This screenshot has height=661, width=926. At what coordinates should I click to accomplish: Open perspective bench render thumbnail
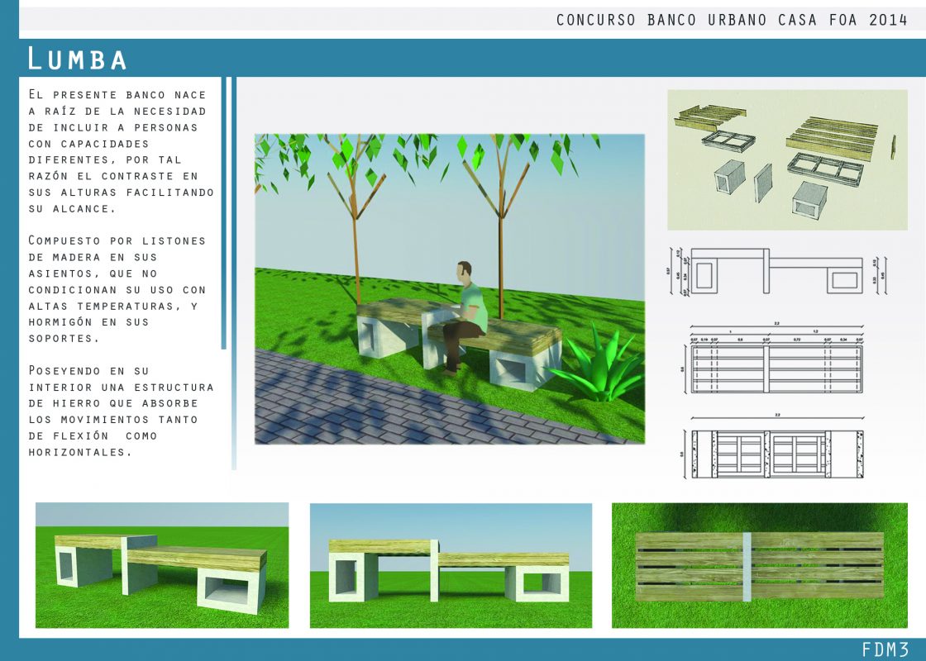[162, 565]
